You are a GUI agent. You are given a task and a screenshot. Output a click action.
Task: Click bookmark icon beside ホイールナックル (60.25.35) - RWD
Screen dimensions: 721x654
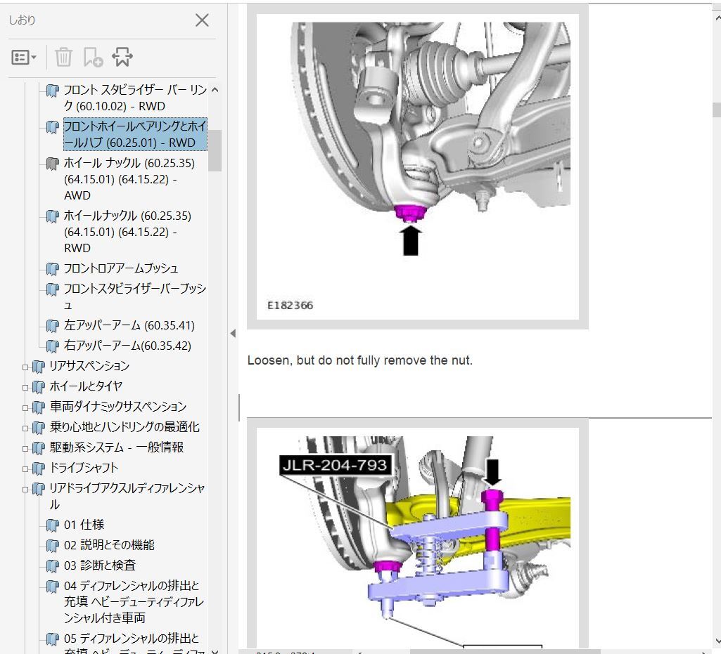(53, 216)
